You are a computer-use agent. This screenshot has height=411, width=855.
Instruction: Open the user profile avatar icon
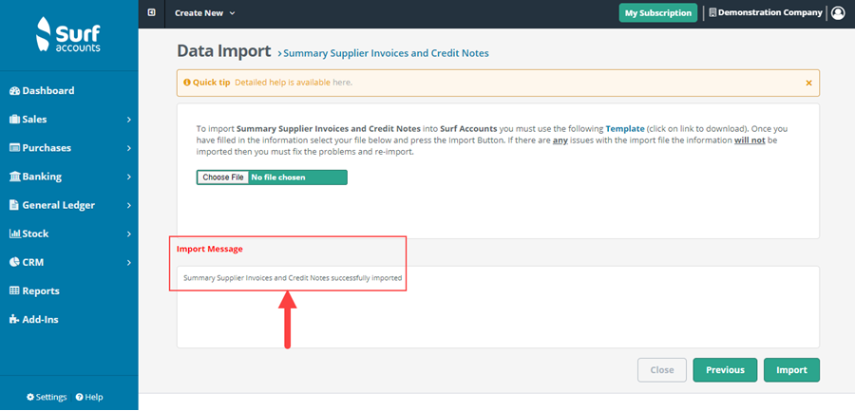pyautogui.click(x=838, y=13)
